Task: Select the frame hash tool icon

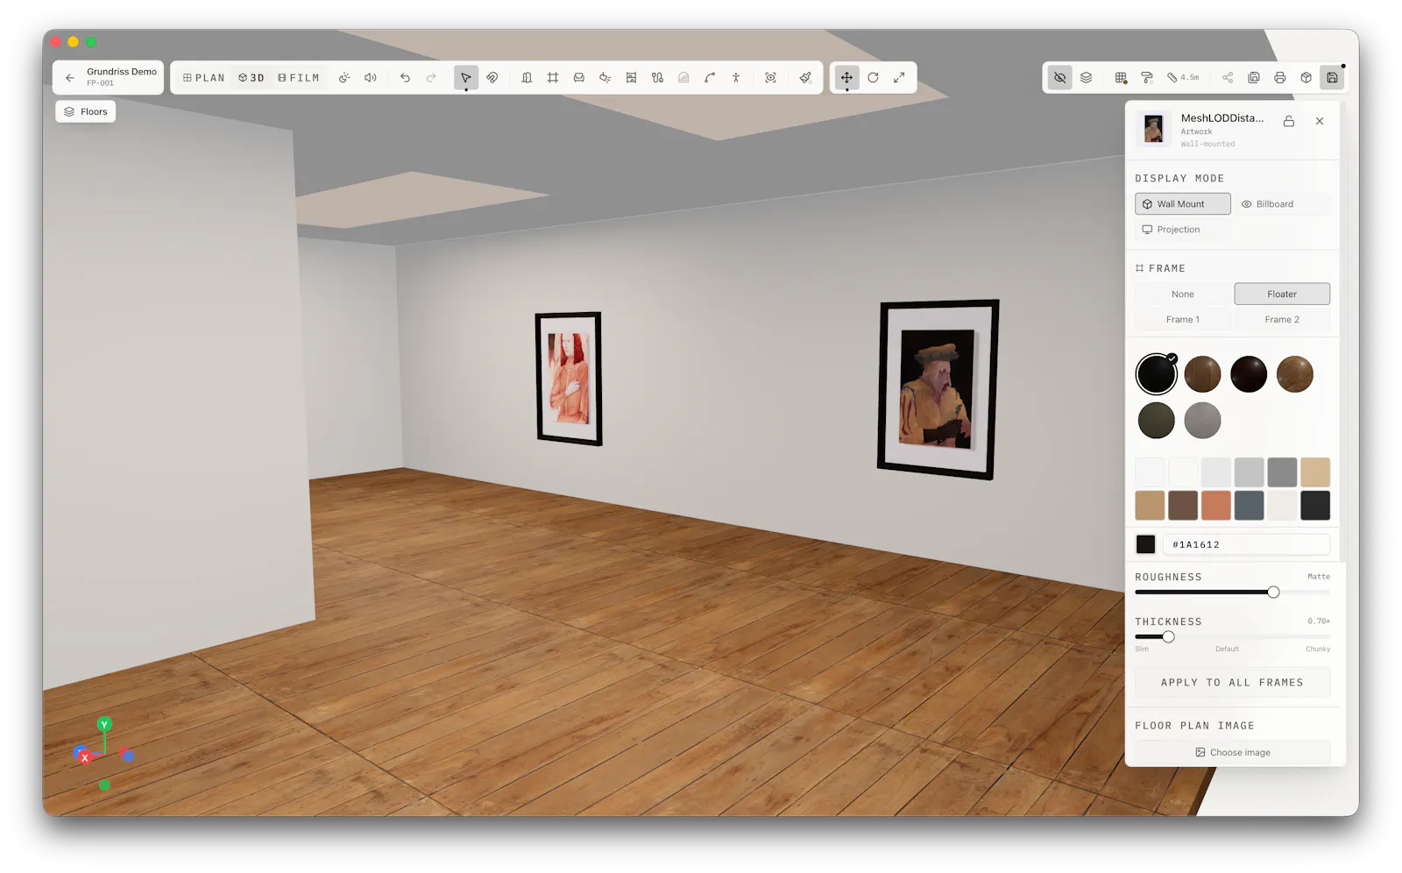Action: pos(553,78)
